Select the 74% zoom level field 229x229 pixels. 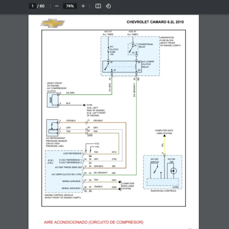[x=70, y=6]
